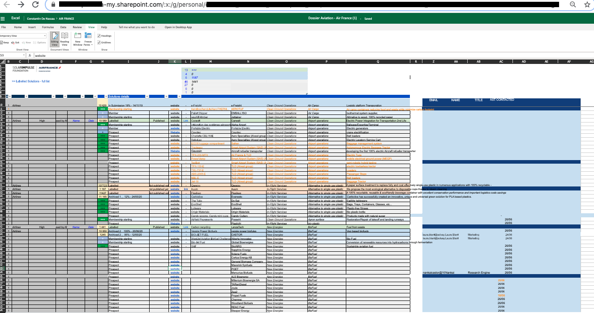Click the Airfield Pavements cell
This screenshot has width=594, height=313.
(x=210, y=220)
